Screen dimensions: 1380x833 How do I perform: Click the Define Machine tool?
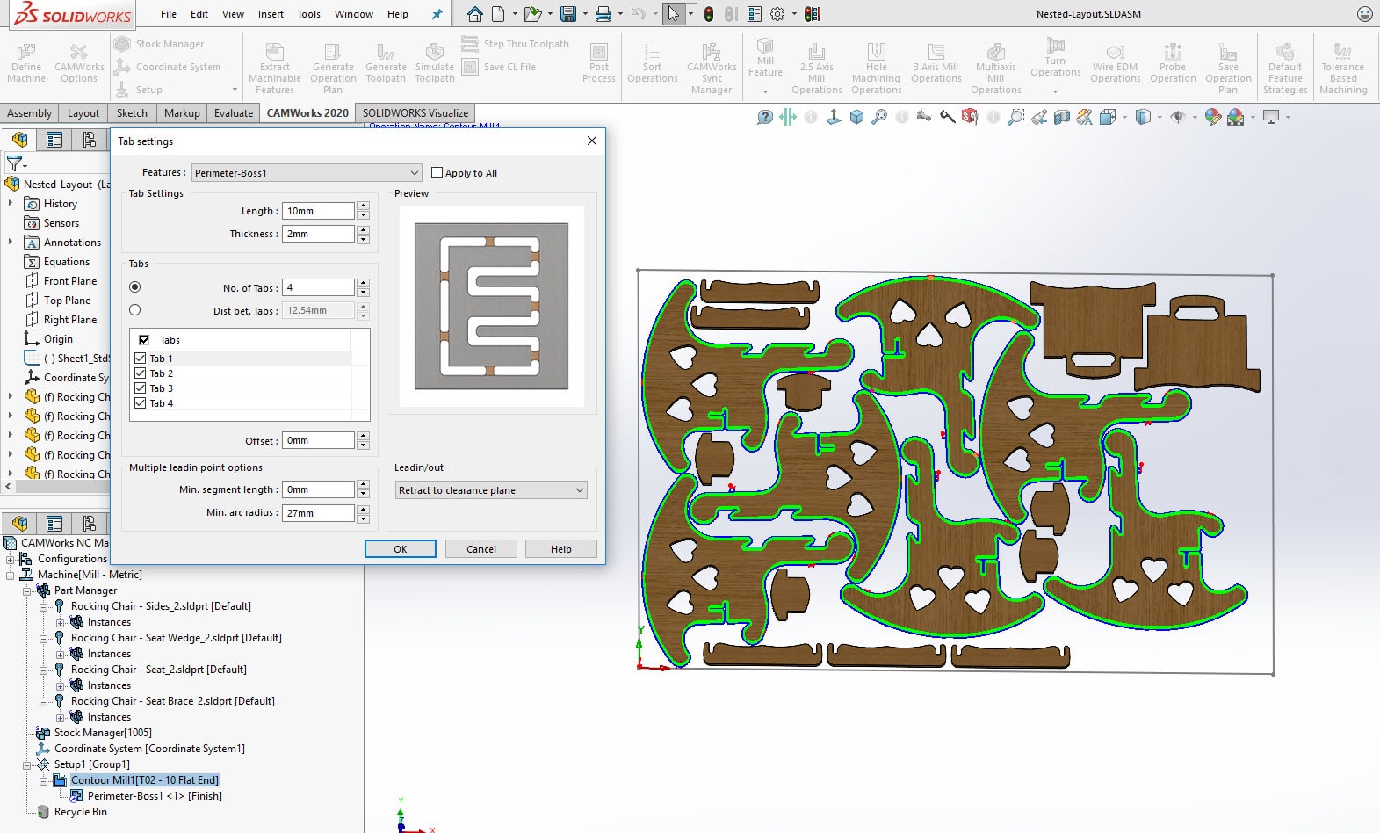point(26,63)
